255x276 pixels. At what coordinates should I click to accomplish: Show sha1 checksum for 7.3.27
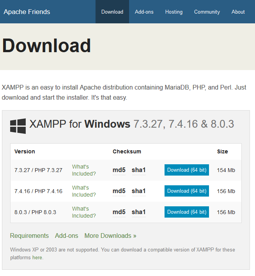[138, 170]
